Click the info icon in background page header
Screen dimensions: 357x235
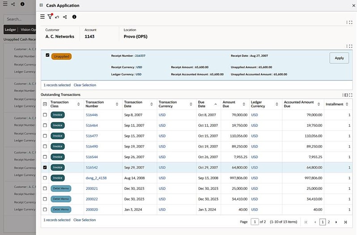pyautogui.click(x=22, y=4)
